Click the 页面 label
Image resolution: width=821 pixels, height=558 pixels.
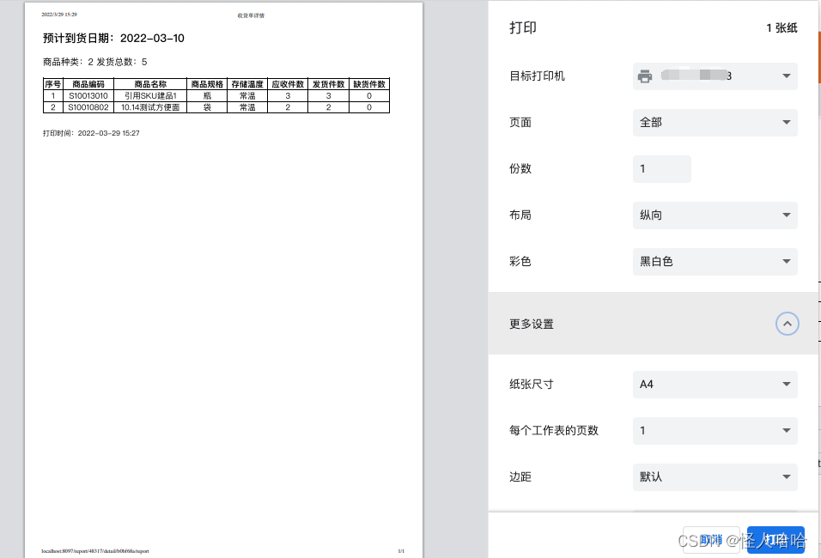coord(520,123)
